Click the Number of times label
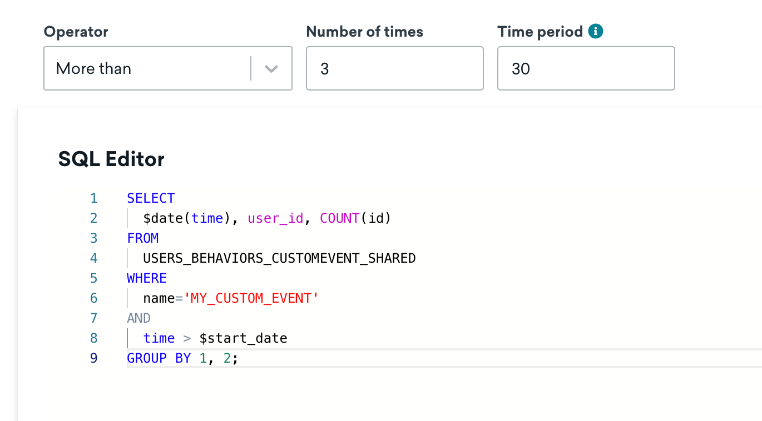The image size is (762, 421). point(365,32)
